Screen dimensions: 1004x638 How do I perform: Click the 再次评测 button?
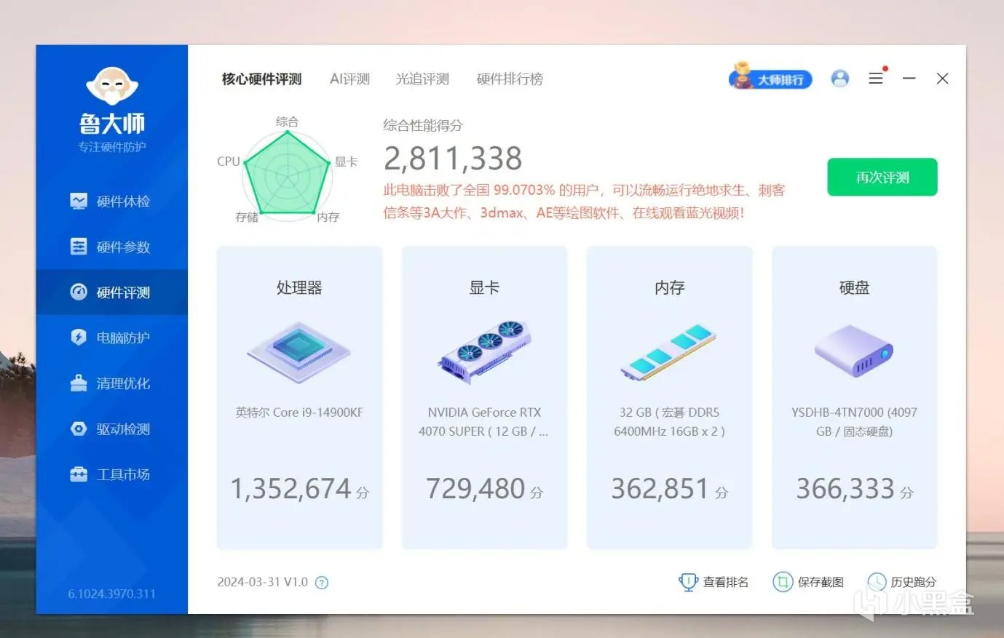click(882, 177)
